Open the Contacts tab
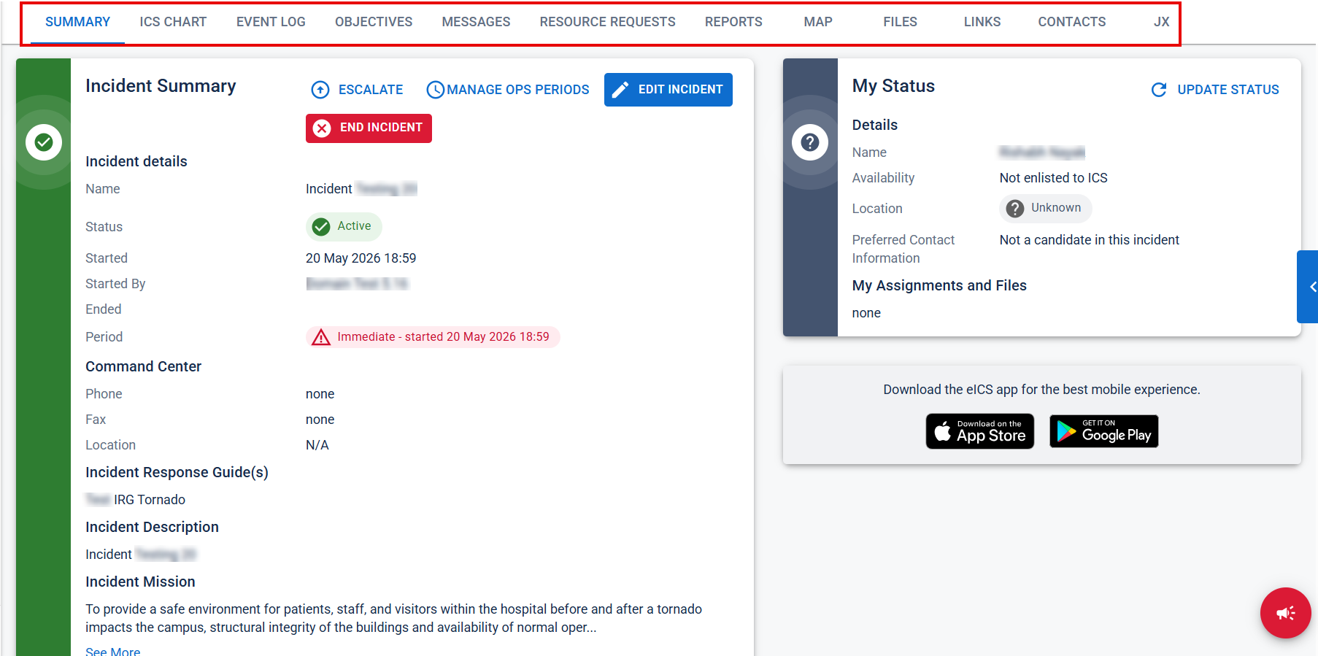The width and height of the screenshot is (1318, 656). tap(1071, 22)
